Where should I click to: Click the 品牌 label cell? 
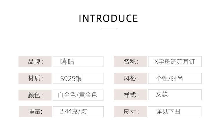coord(35,62)
